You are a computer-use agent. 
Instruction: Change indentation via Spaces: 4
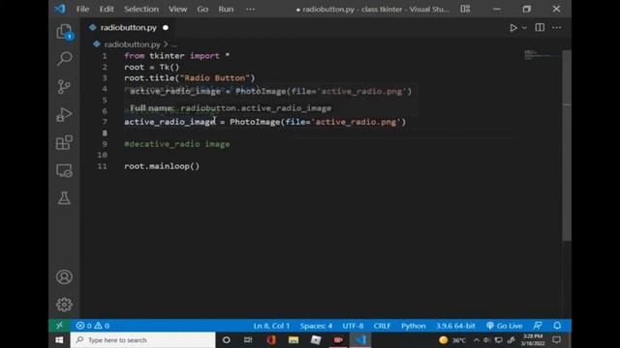[x=316, y=326]
